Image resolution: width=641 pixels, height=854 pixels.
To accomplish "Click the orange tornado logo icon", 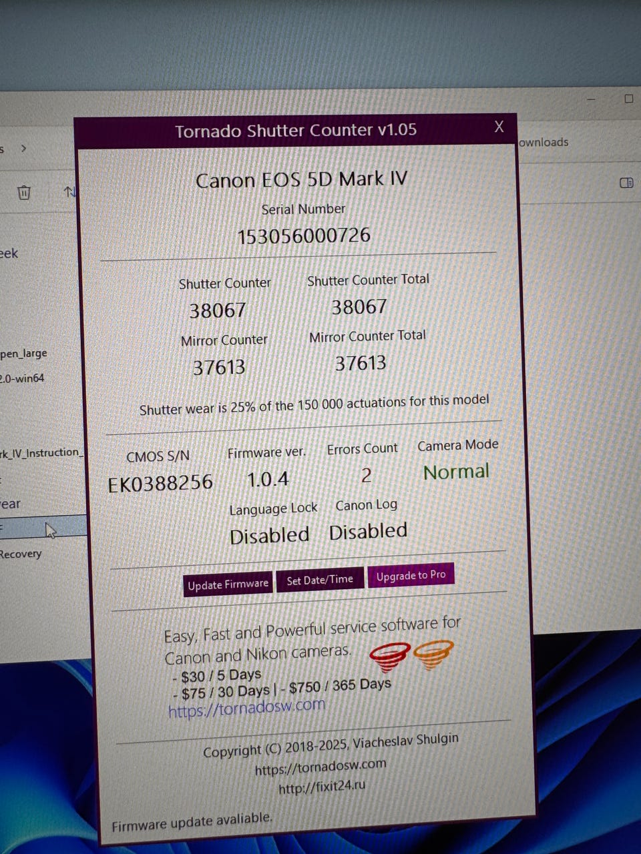I will (x=433, y=654).
